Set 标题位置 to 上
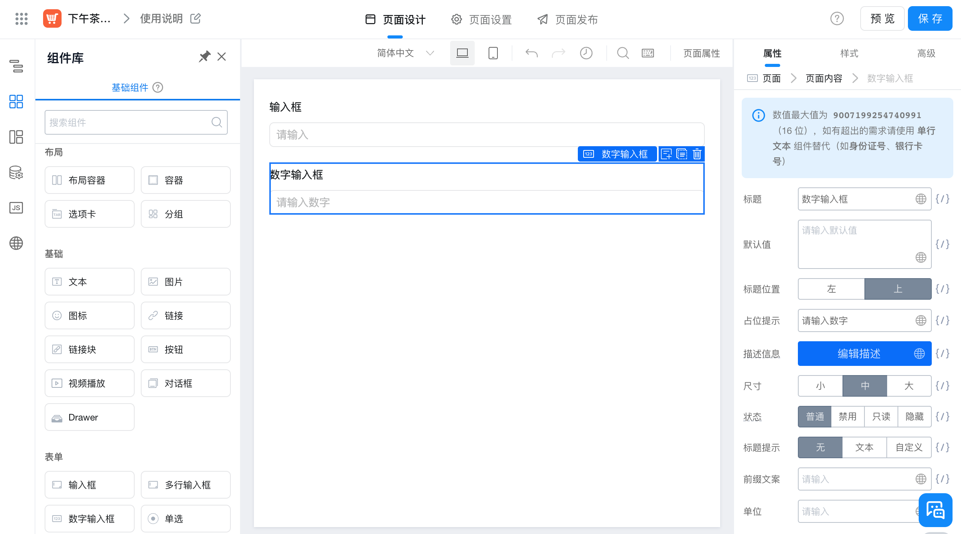Screen dimensions: 961x534 [898, 289]
